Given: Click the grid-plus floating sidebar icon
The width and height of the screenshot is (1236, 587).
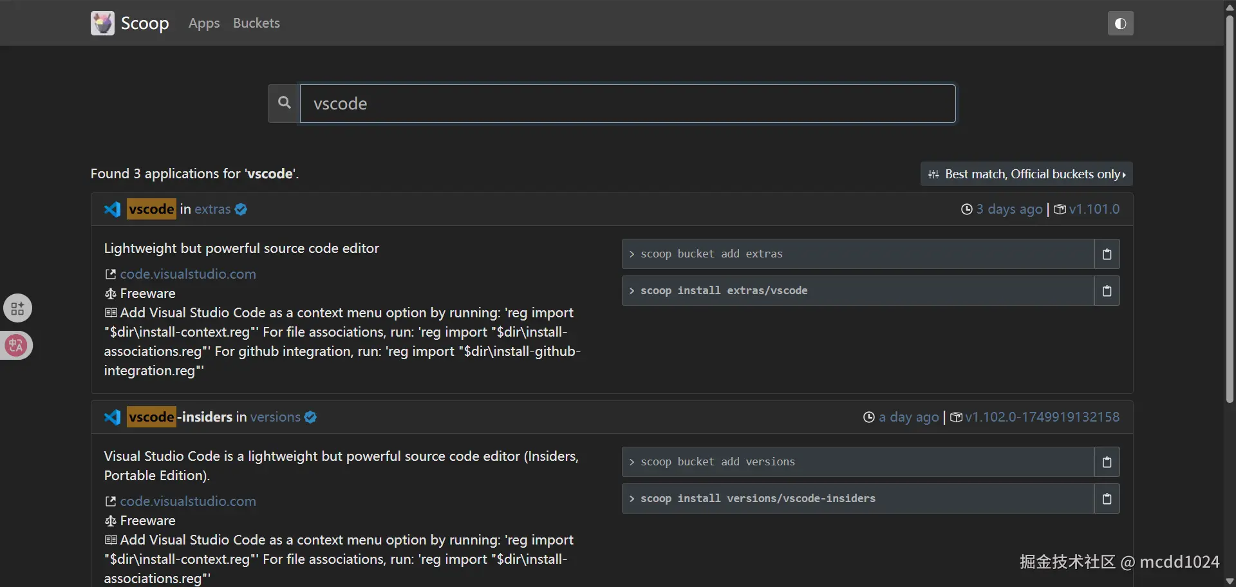Looking at the screenshot, I should [x=17, y=308].
